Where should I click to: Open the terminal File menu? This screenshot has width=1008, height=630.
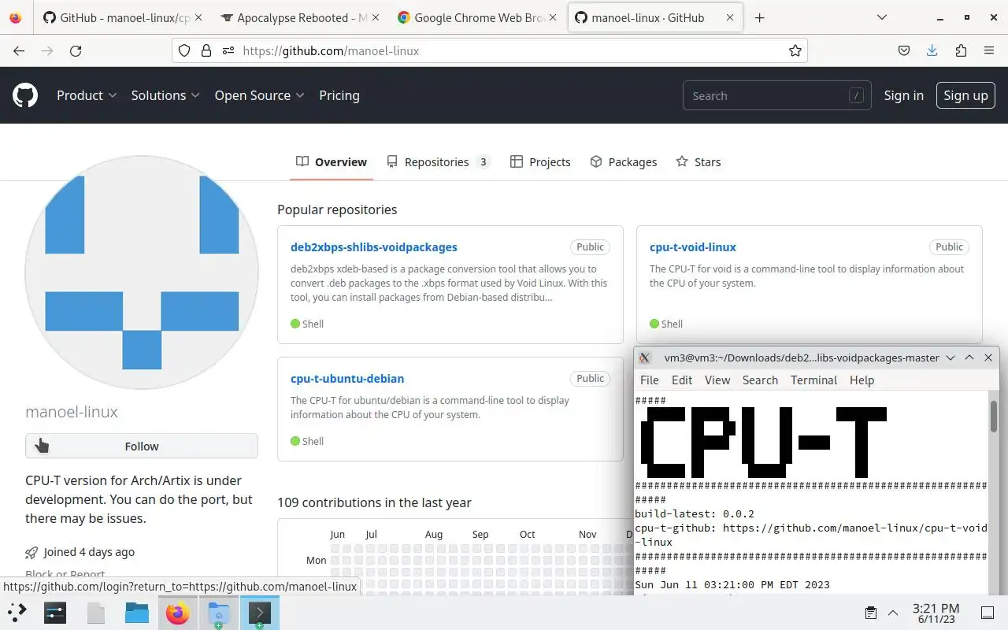[650, 380]
